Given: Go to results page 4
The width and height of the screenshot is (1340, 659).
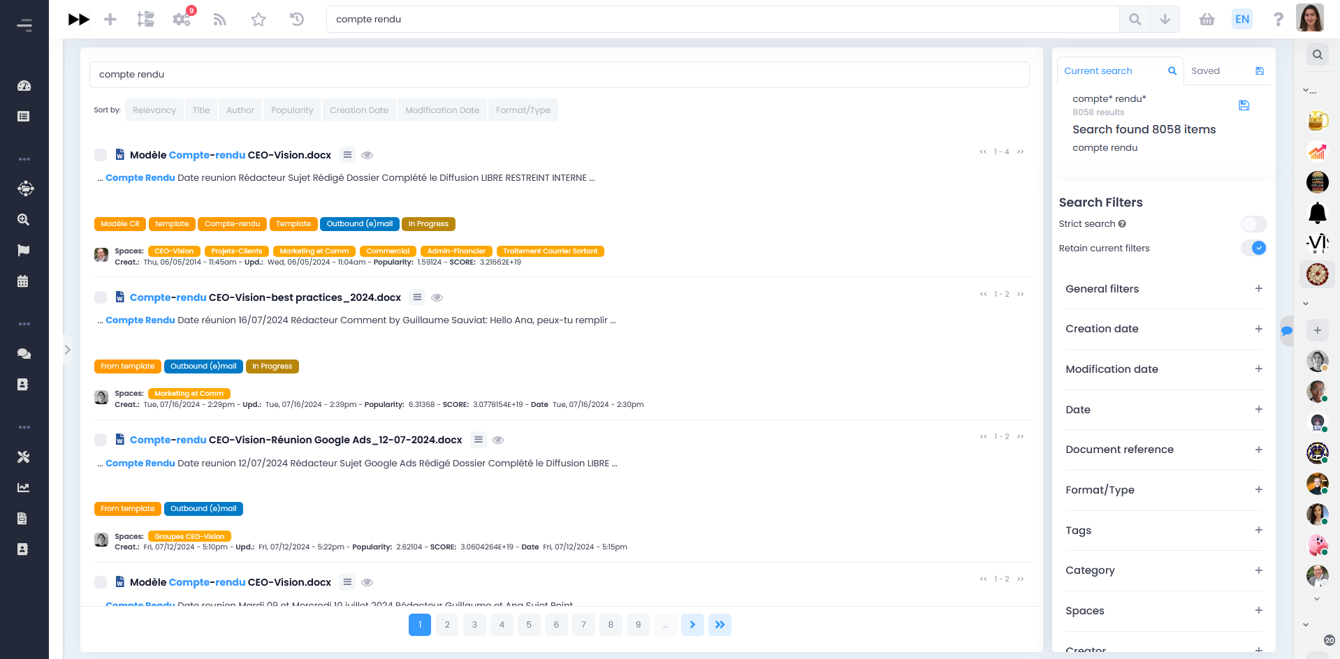Looking at the screenshot, I should click(x=502, y=625).
